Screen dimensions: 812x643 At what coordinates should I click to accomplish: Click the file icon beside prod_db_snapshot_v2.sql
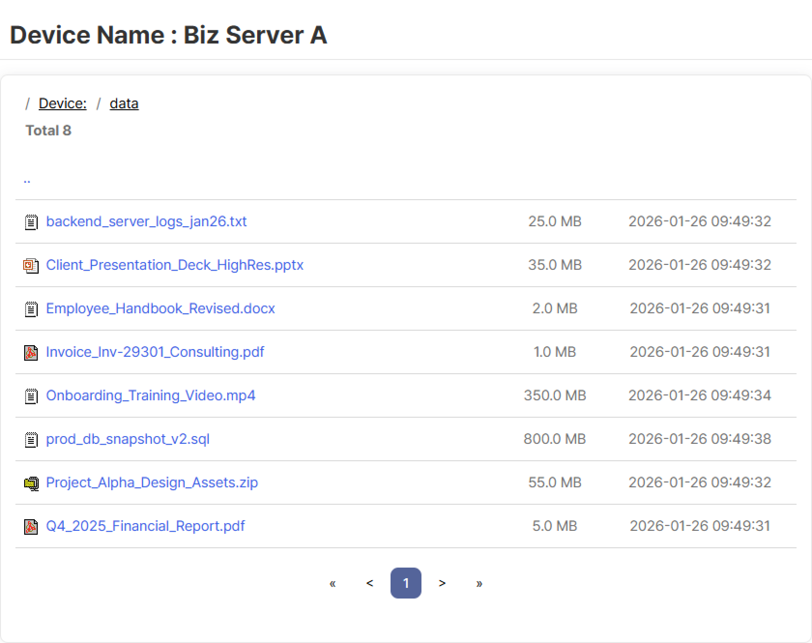31,439
